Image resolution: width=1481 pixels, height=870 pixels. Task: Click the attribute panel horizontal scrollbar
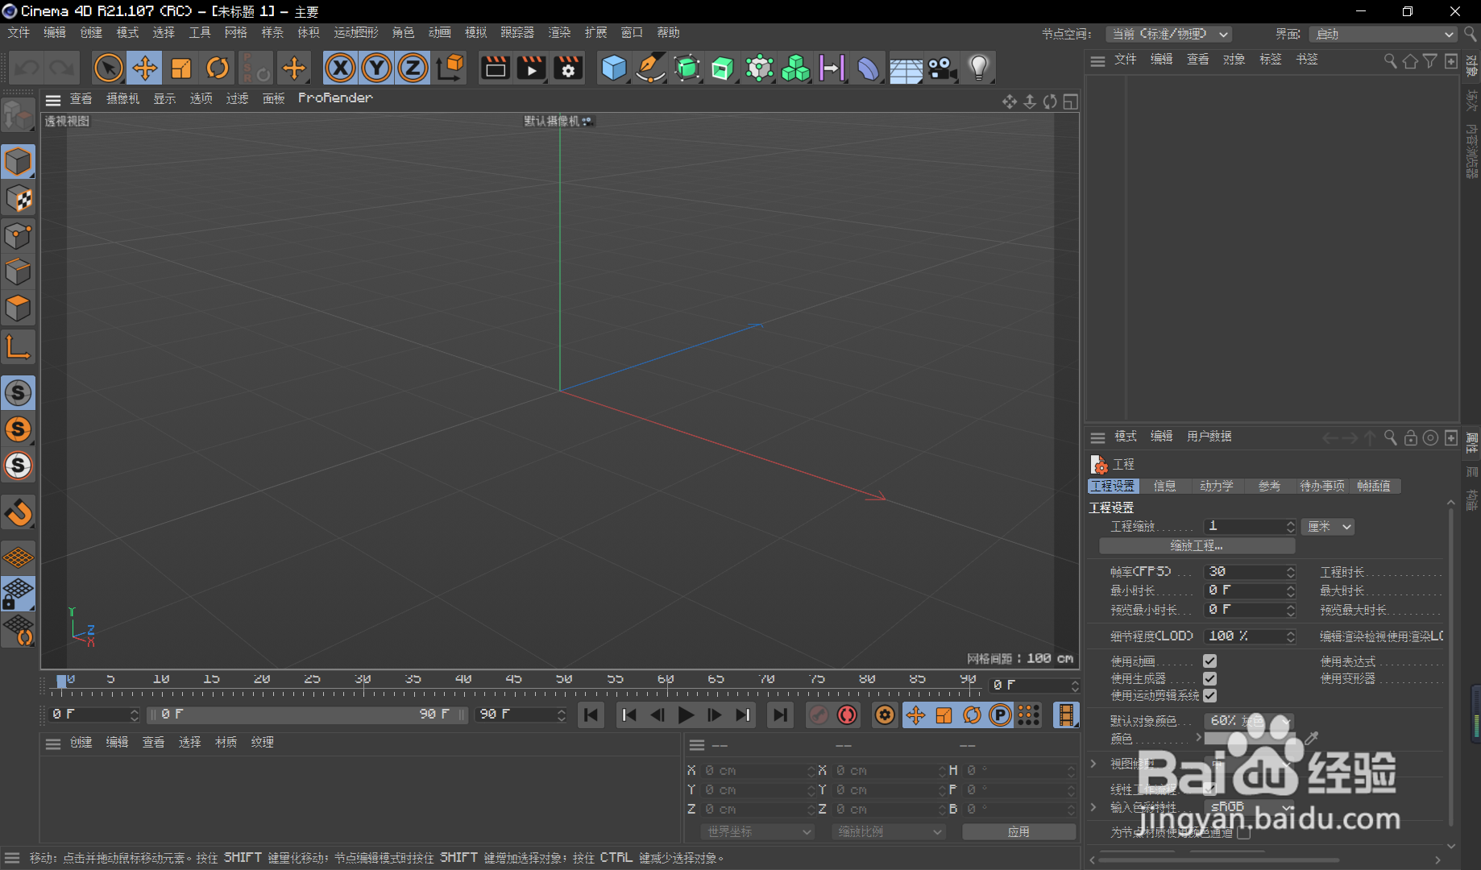click(1218, 860)
